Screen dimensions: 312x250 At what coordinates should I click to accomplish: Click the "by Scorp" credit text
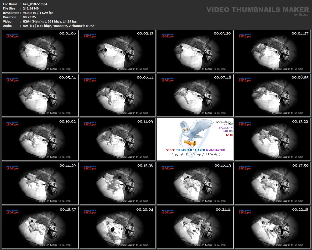pyautogui.click(x=301, y=15)
